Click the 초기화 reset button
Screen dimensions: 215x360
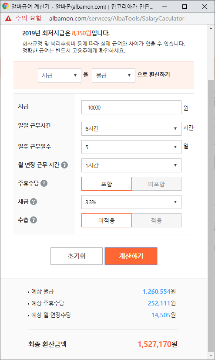77,256
